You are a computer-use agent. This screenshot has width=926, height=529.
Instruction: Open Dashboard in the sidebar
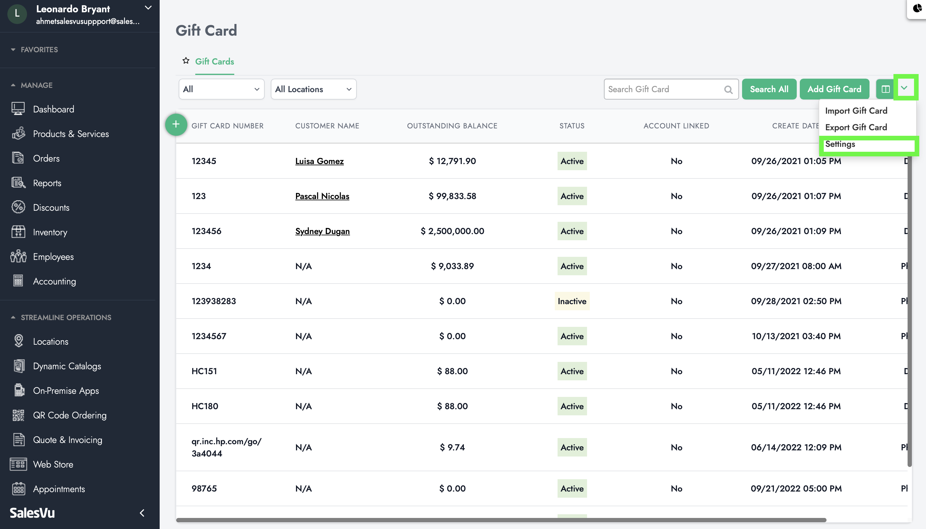[53, 109]
